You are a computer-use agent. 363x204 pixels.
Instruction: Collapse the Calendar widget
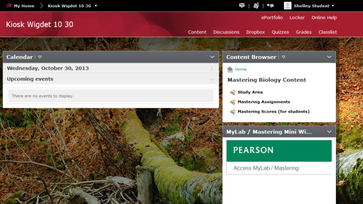pyautogui.click(x=212, y=57)
